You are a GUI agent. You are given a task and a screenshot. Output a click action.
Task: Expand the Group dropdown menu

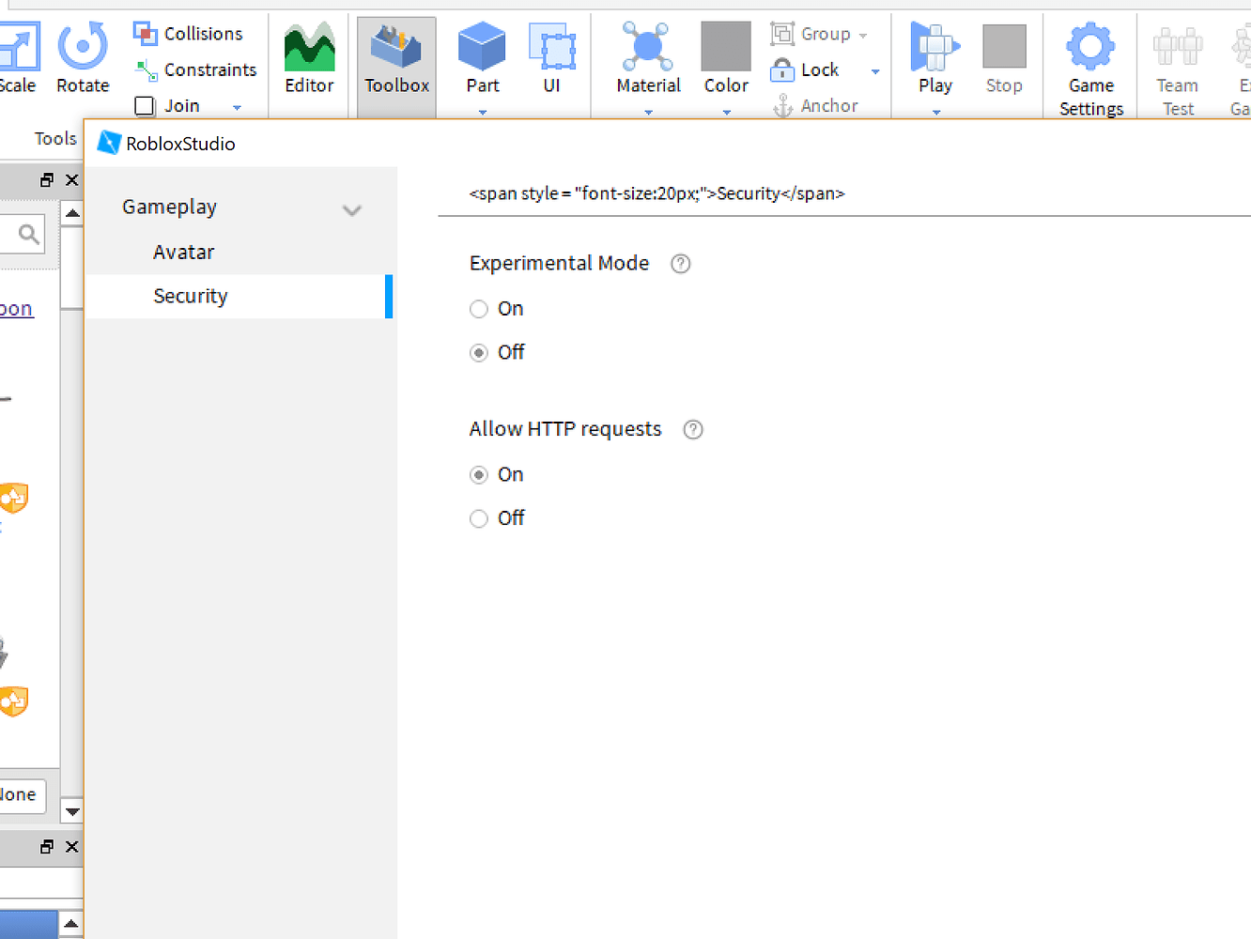862,34
